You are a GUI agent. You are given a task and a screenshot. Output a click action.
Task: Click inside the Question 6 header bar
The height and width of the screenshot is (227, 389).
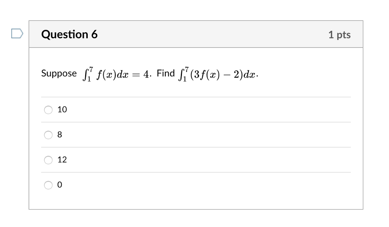point(190,34)
